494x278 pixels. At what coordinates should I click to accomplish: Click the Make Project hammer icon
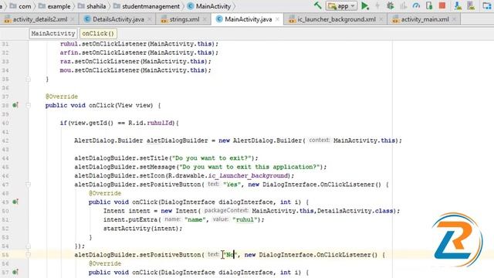317,5
